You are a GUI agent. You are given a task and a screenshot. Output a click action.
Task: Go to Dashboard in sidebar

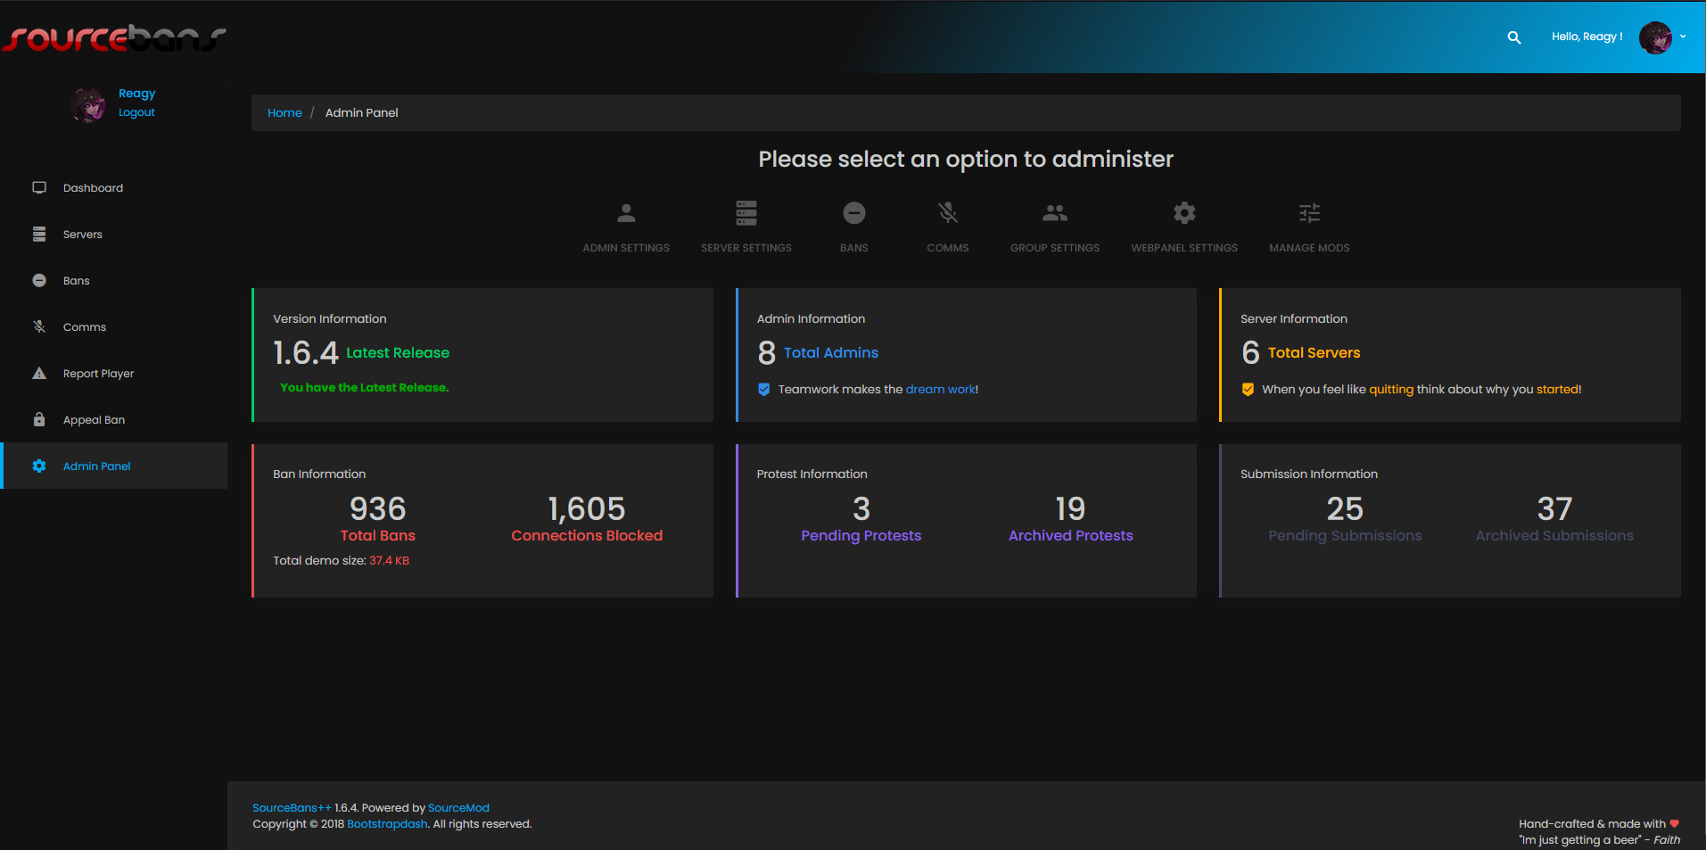point(93,188)
